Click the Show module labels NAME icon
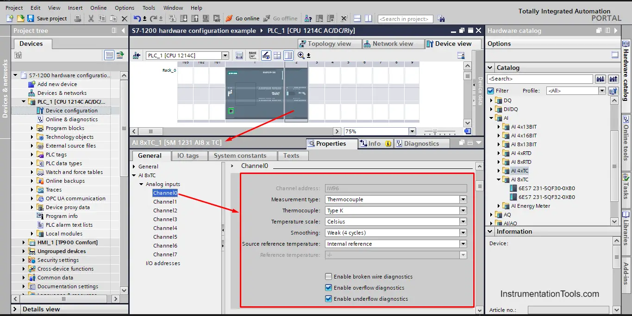The image size is (632, 316). coord(252,56)
